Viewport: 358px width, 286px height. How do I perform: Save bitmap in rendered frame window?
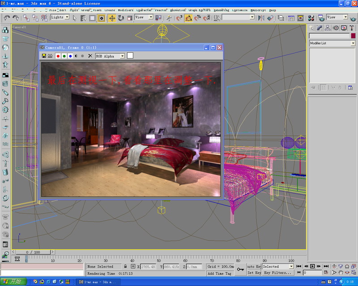click(44, 56)
